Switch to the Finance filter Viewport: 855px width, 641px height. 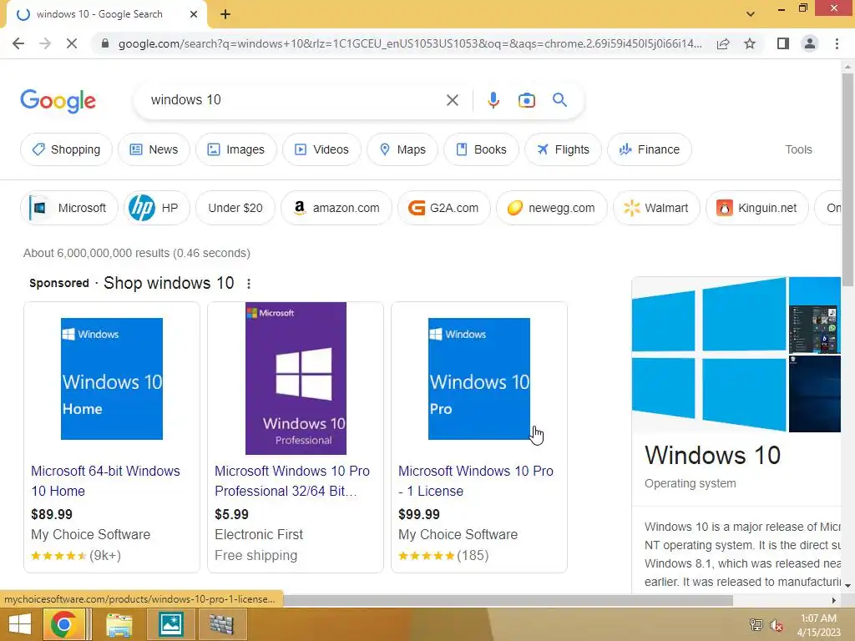[650, 149]
